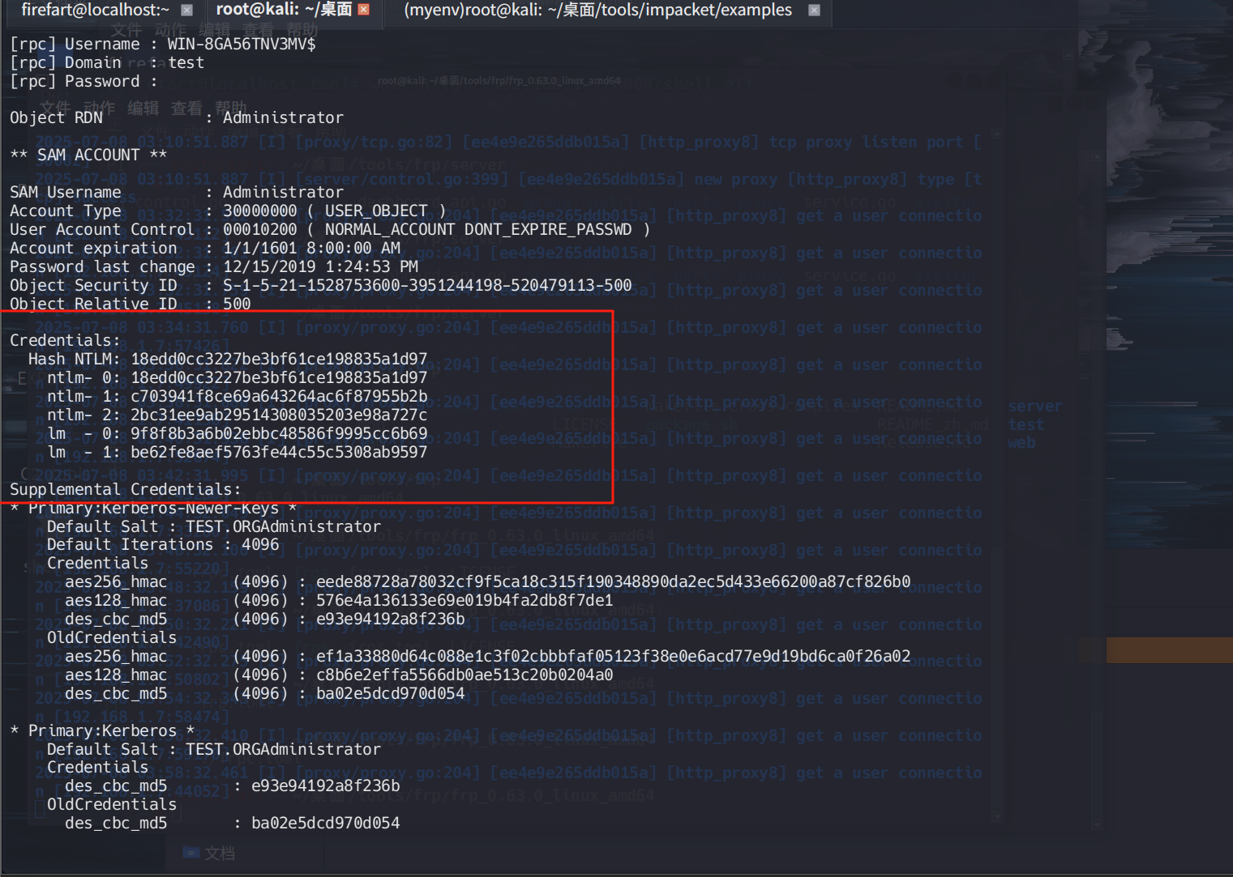Click the username WIN-8GA56TNV3MV$
Viewport: 1233px width, 877px height.
click(242, 44)
